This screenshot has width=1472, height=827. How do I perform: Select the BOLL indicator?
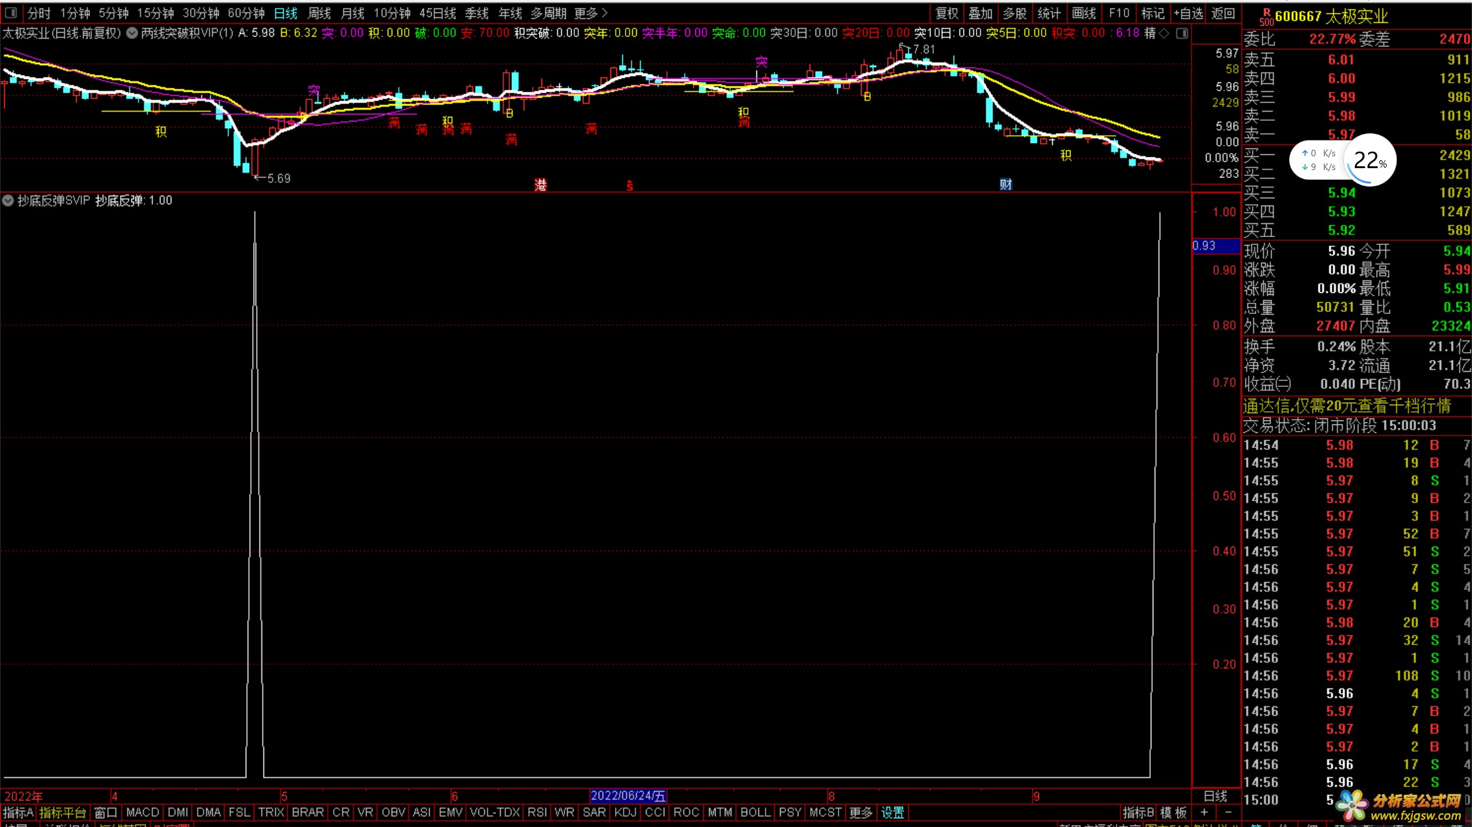(x=756, y=813)
